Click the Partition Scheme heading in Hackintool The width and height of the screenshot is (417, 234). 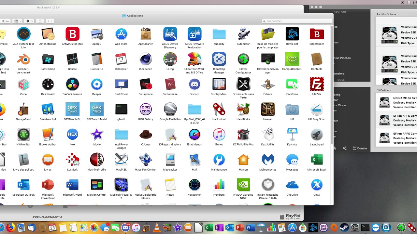(386, 14)
